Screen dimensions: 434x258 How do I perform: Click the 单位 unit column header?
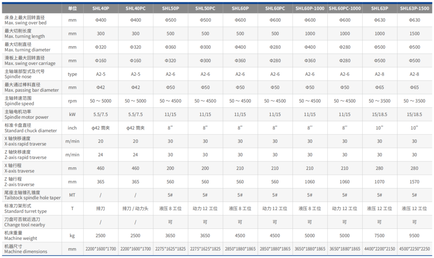(72, 8)
